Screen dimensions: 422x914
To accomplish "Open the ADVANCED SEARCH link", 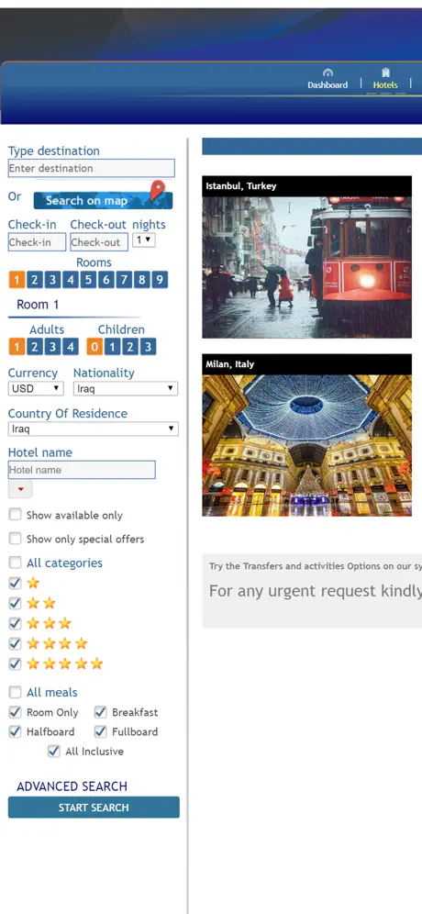I will (72, 786).
